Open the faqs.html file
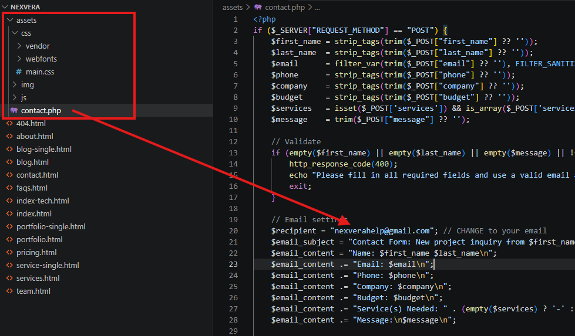The image size is (575, 336). coord(32,188)
